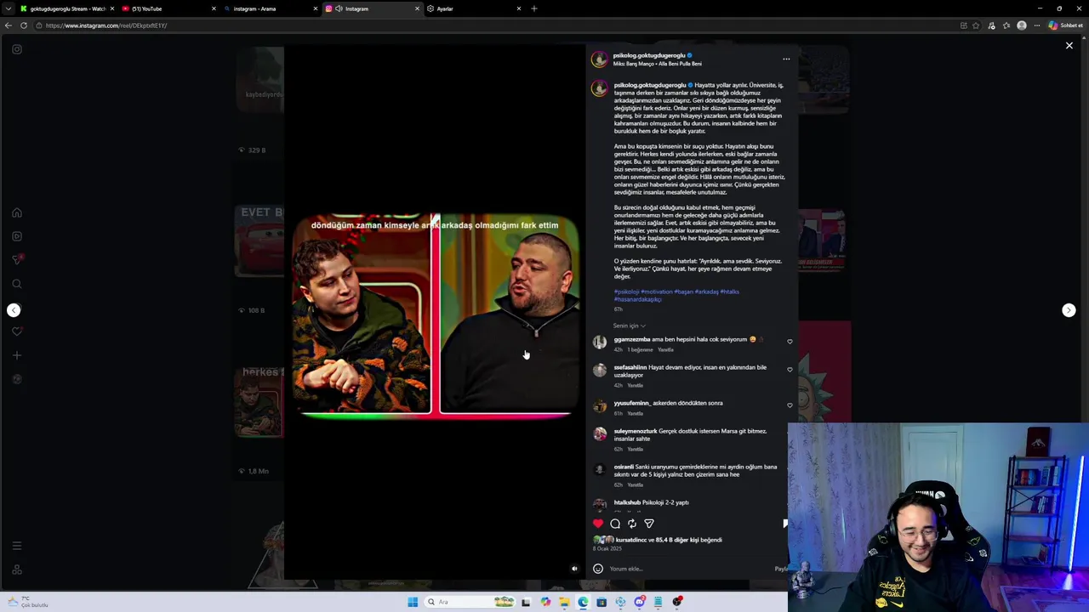Like yyusufeminn_'s comment
Viewport: 1089px width, 612px height.
tap(790, 405)
